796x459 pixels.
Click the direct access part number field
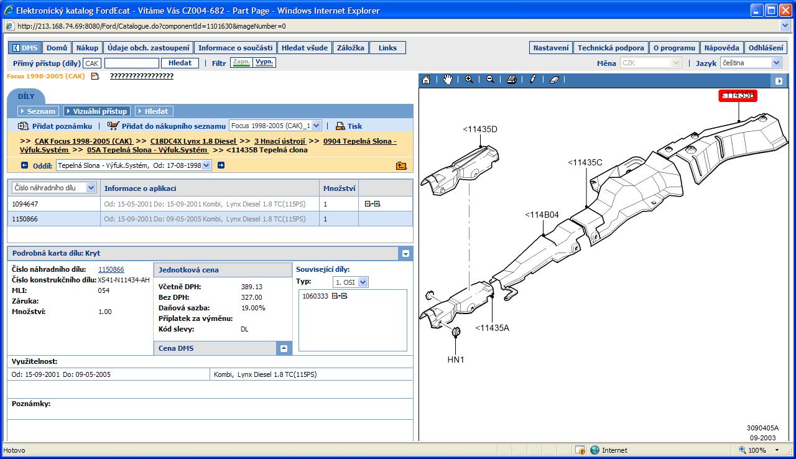[x=131, y=63]
